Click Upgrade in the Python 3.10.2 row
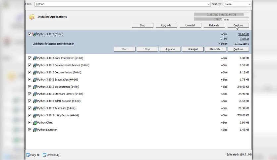 click(170, 49)
